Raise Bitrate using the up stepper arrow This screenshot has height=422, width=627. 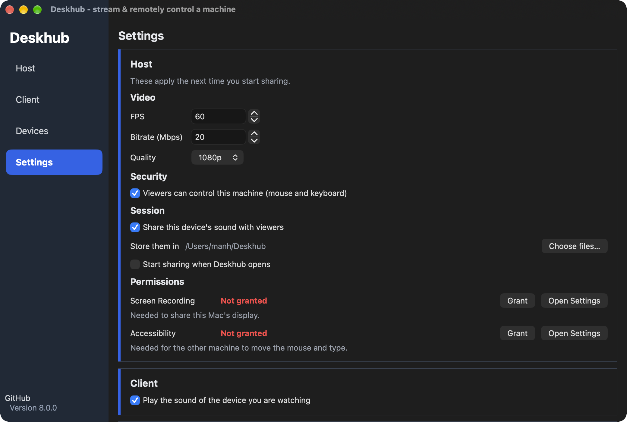tap(254, 134)
